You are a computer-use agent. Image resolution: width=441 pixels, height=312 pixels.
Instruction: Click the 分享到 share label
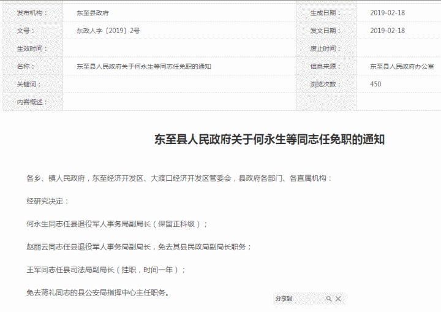pos(284,299)
